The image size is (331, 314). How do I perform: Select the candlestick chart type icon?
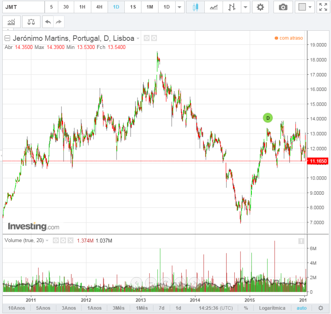pyautogui.click(x=195, y=7)
